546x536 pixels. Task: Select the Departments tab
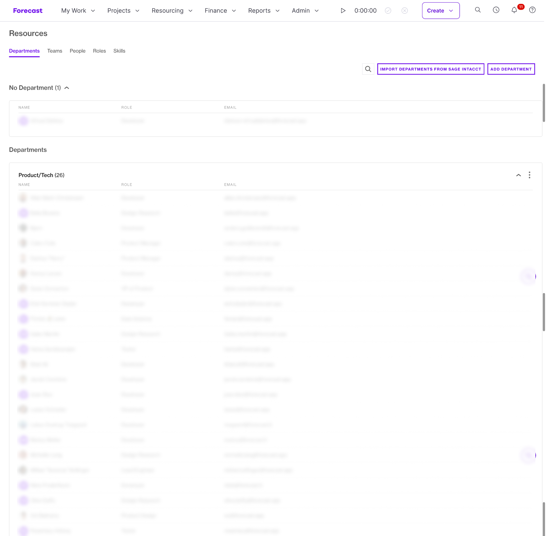(x=24, y=51)
